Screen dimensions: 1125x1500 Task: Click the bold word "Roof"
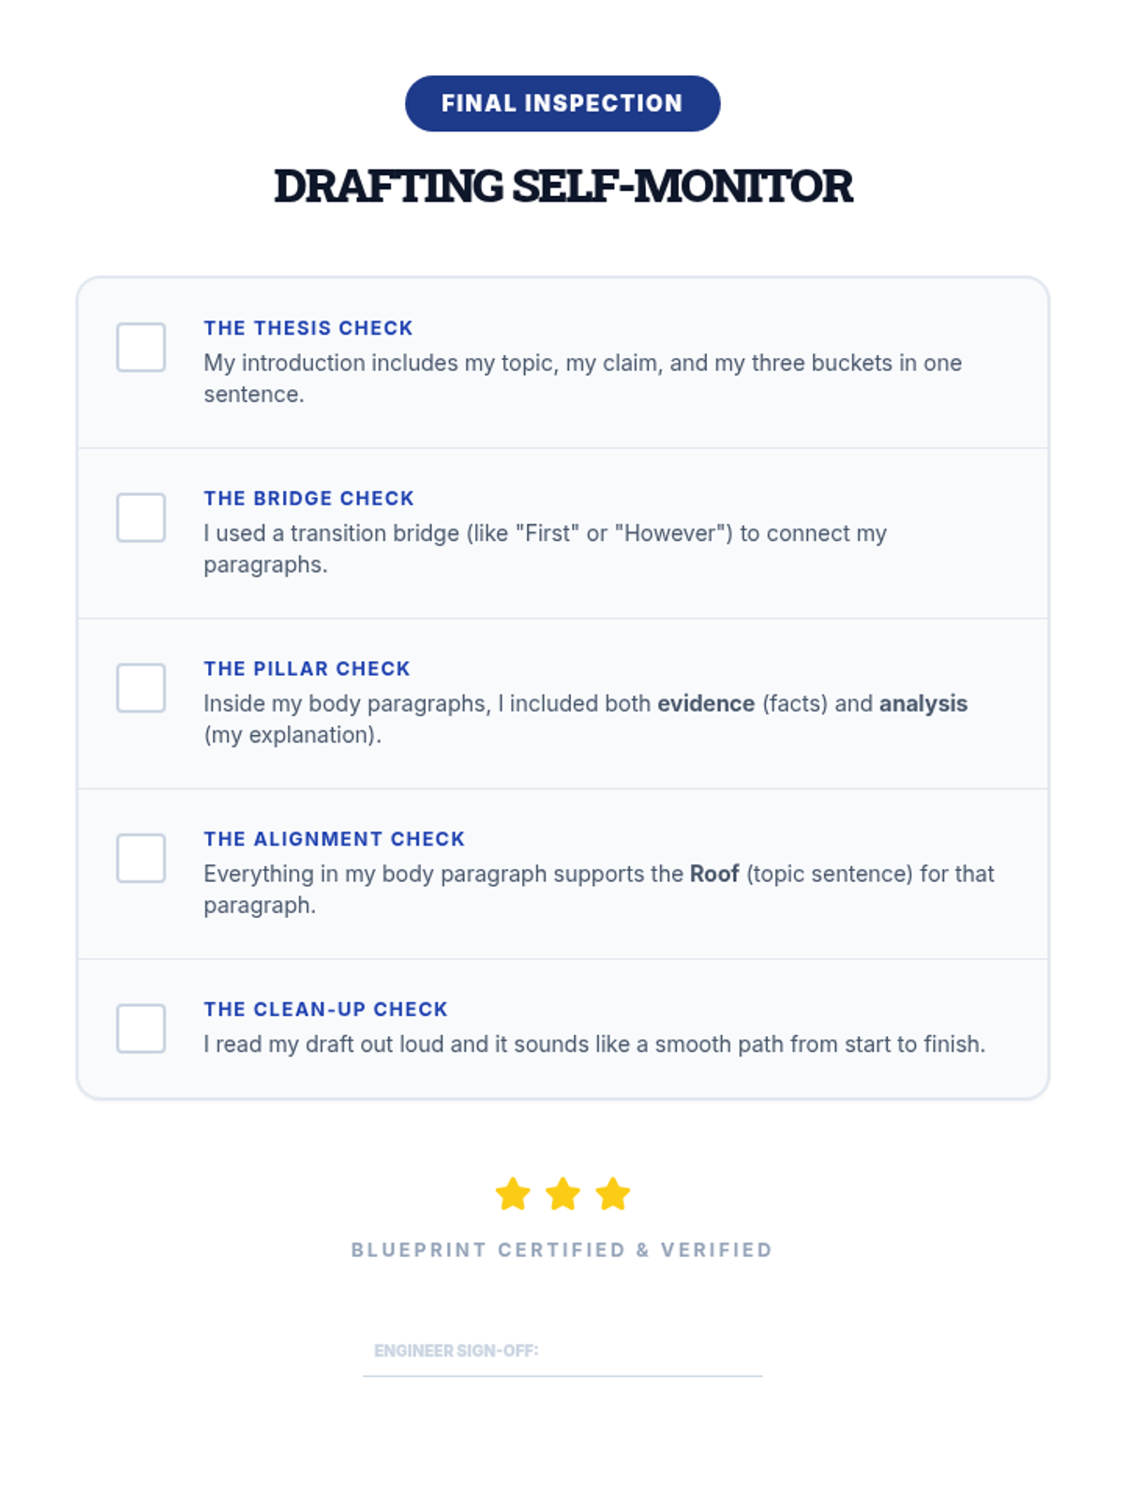point(714,874)
